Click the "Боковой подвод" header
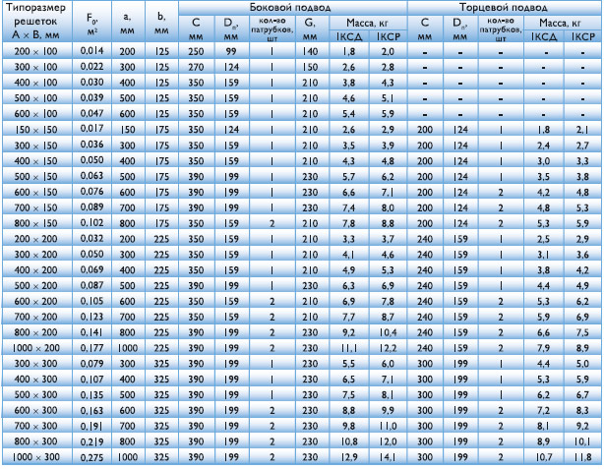The image size is (604, 469). [290, 7]
